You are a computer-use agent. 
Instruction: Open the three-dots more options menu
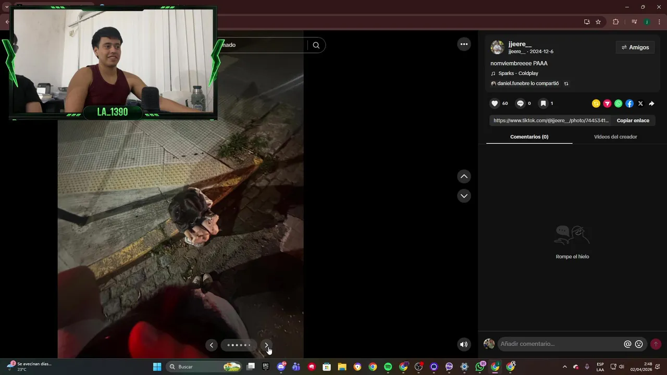[464, 44]
